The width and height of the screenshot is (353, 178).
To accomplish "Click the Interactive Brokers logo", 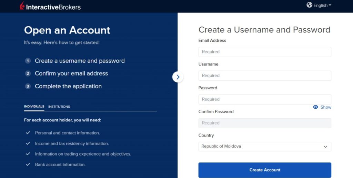I will [x=50, y=6].
